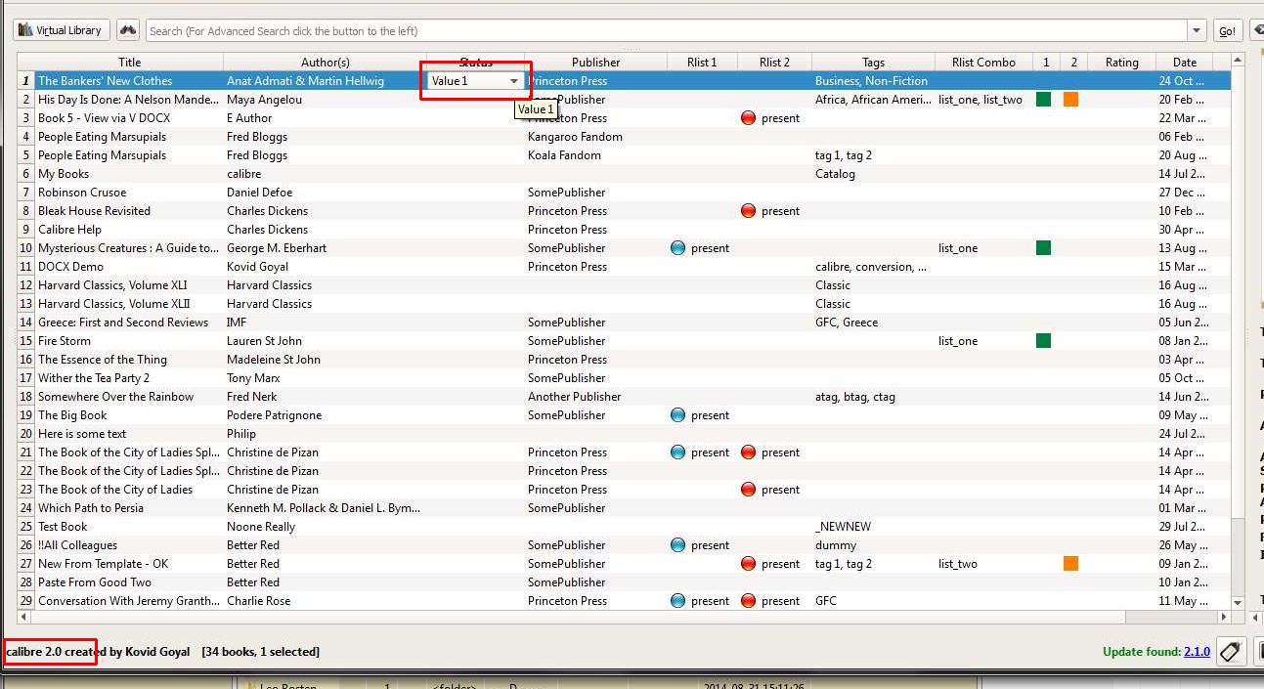1264x689 pixels.
Task: Sort by the Date column header
Action: 1185,63
